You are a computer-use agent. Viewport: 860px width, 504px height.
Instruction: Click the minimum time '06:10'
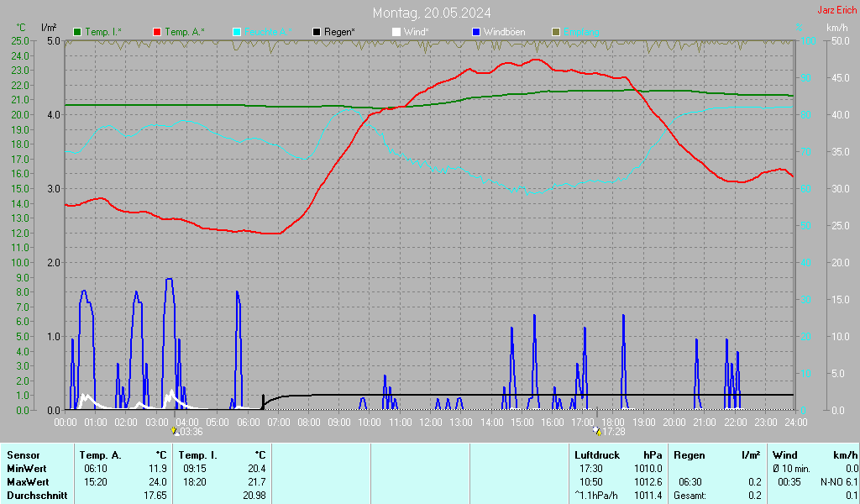pyautogui.click(x=96, y=469)
